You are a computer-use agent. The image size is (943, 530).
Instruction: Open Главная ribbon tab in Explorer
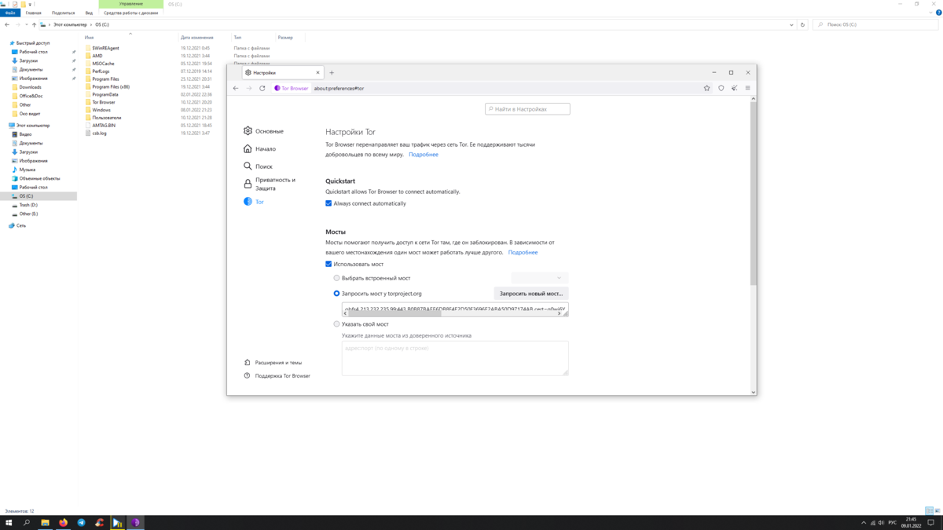(34, 13)
